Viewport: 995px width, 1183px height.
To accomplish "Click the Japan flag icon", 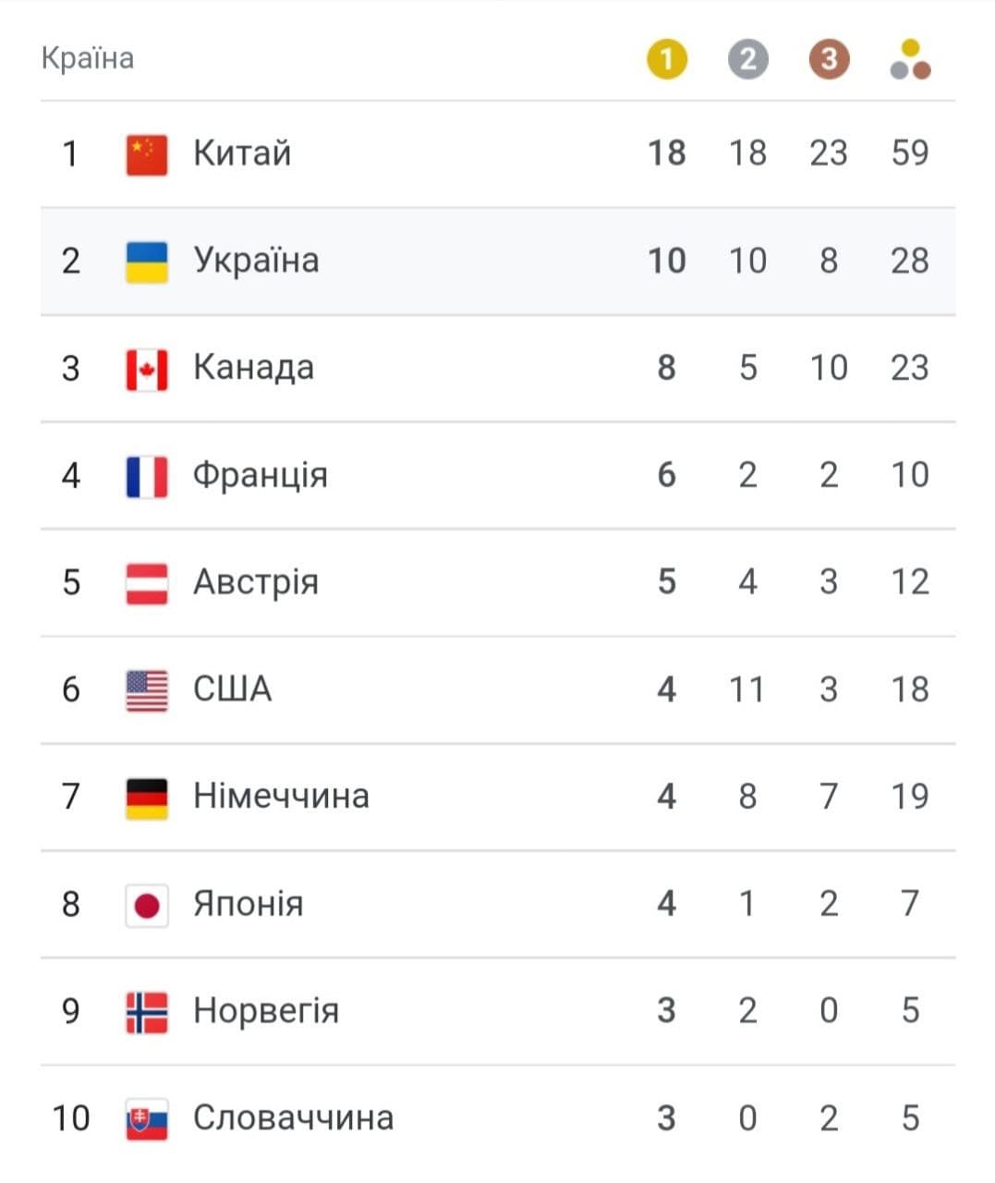I will coord(147,905).
